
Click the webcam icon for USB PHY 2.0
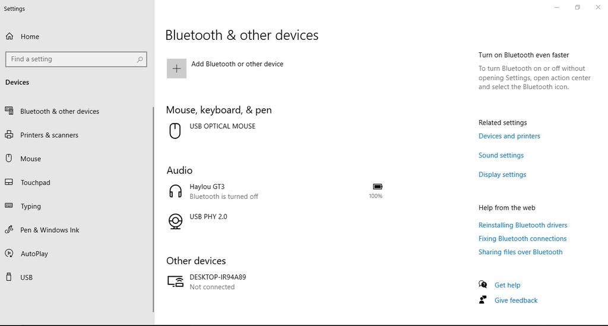[x=175, y=221]
